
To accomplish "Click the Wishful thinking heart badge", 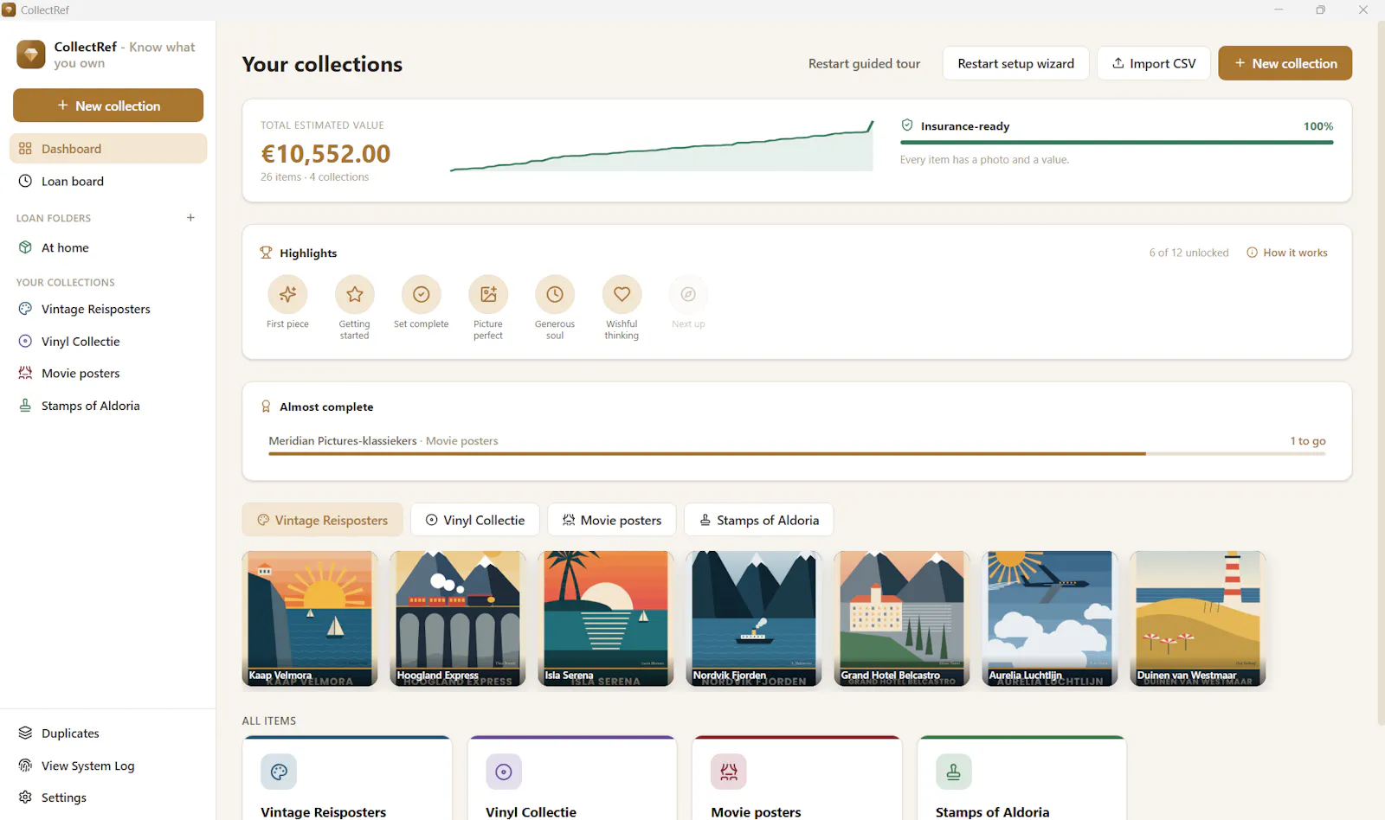I will [x=622, y=294].
